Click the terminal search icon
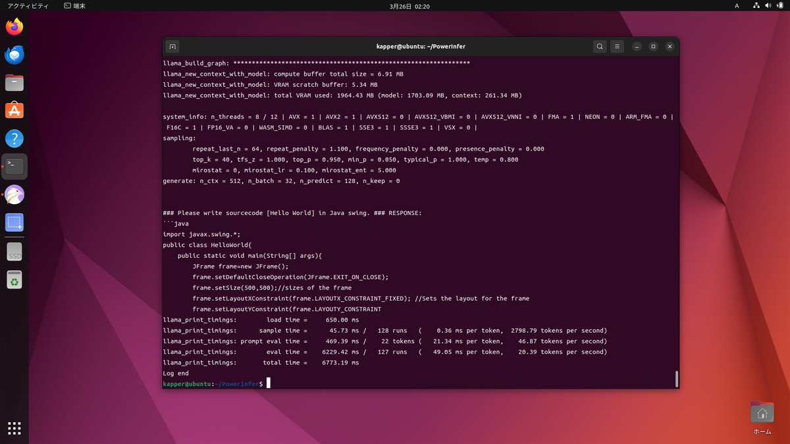Image resolution: width=790 pixels, height=444 pixels. 600,47
